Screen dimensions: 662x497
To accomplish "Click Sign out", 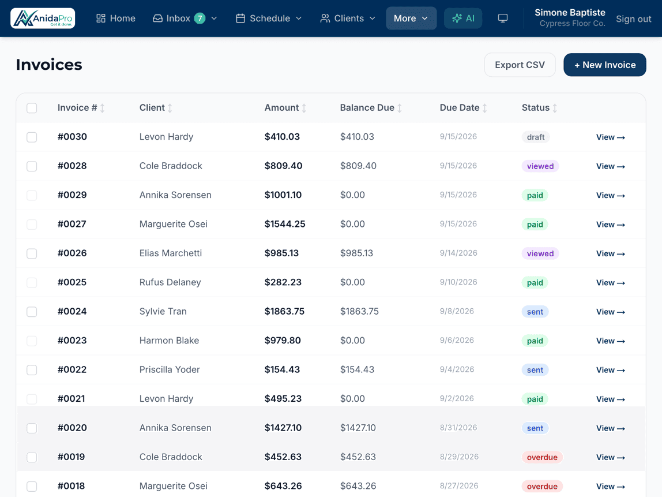I will [633, 19].
